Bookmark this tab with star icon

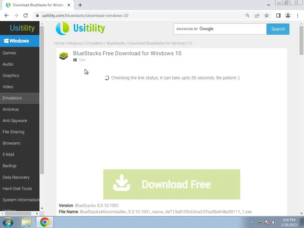(x=267, y=15)
